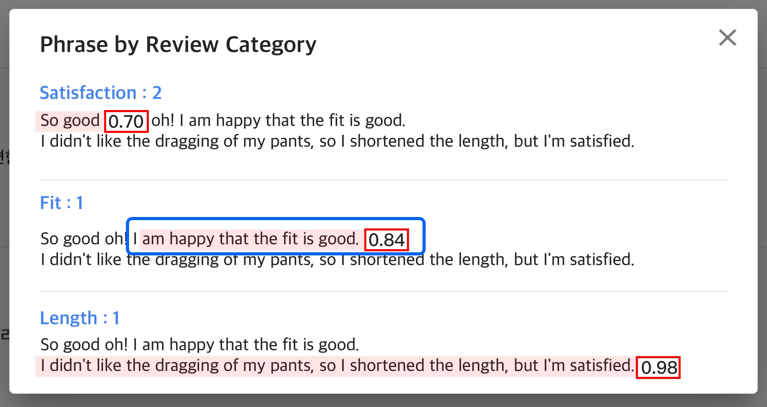
Task: Click the 0.70 score badge
Action: coord(126,121)
